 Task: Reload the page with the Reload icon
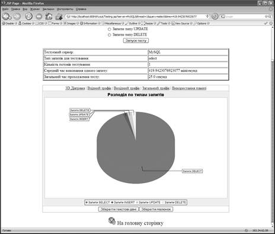pos(29,16)
